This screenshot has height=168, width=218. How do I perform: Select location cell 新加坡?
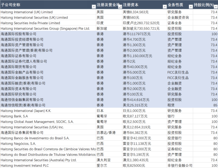109,29
